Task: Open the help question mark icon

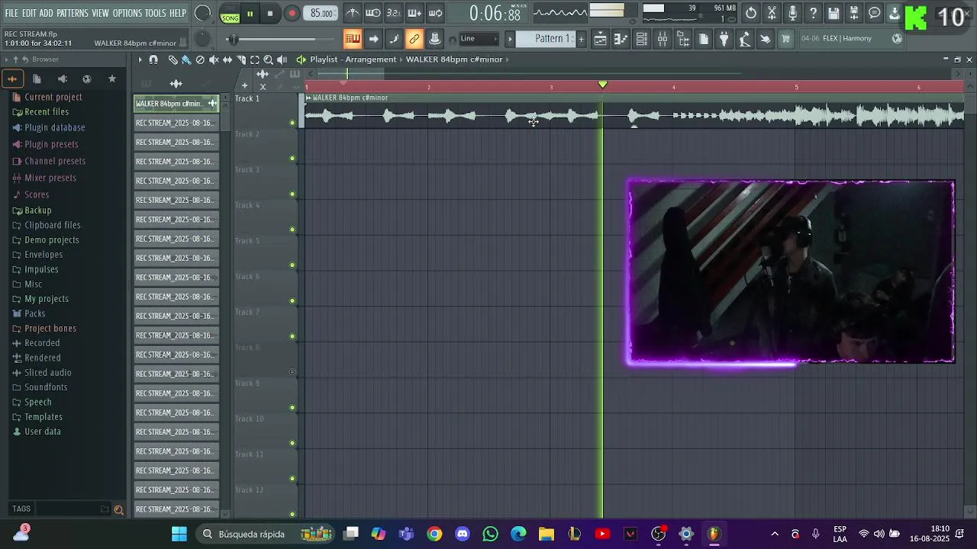Action: (x=813, y=13)
